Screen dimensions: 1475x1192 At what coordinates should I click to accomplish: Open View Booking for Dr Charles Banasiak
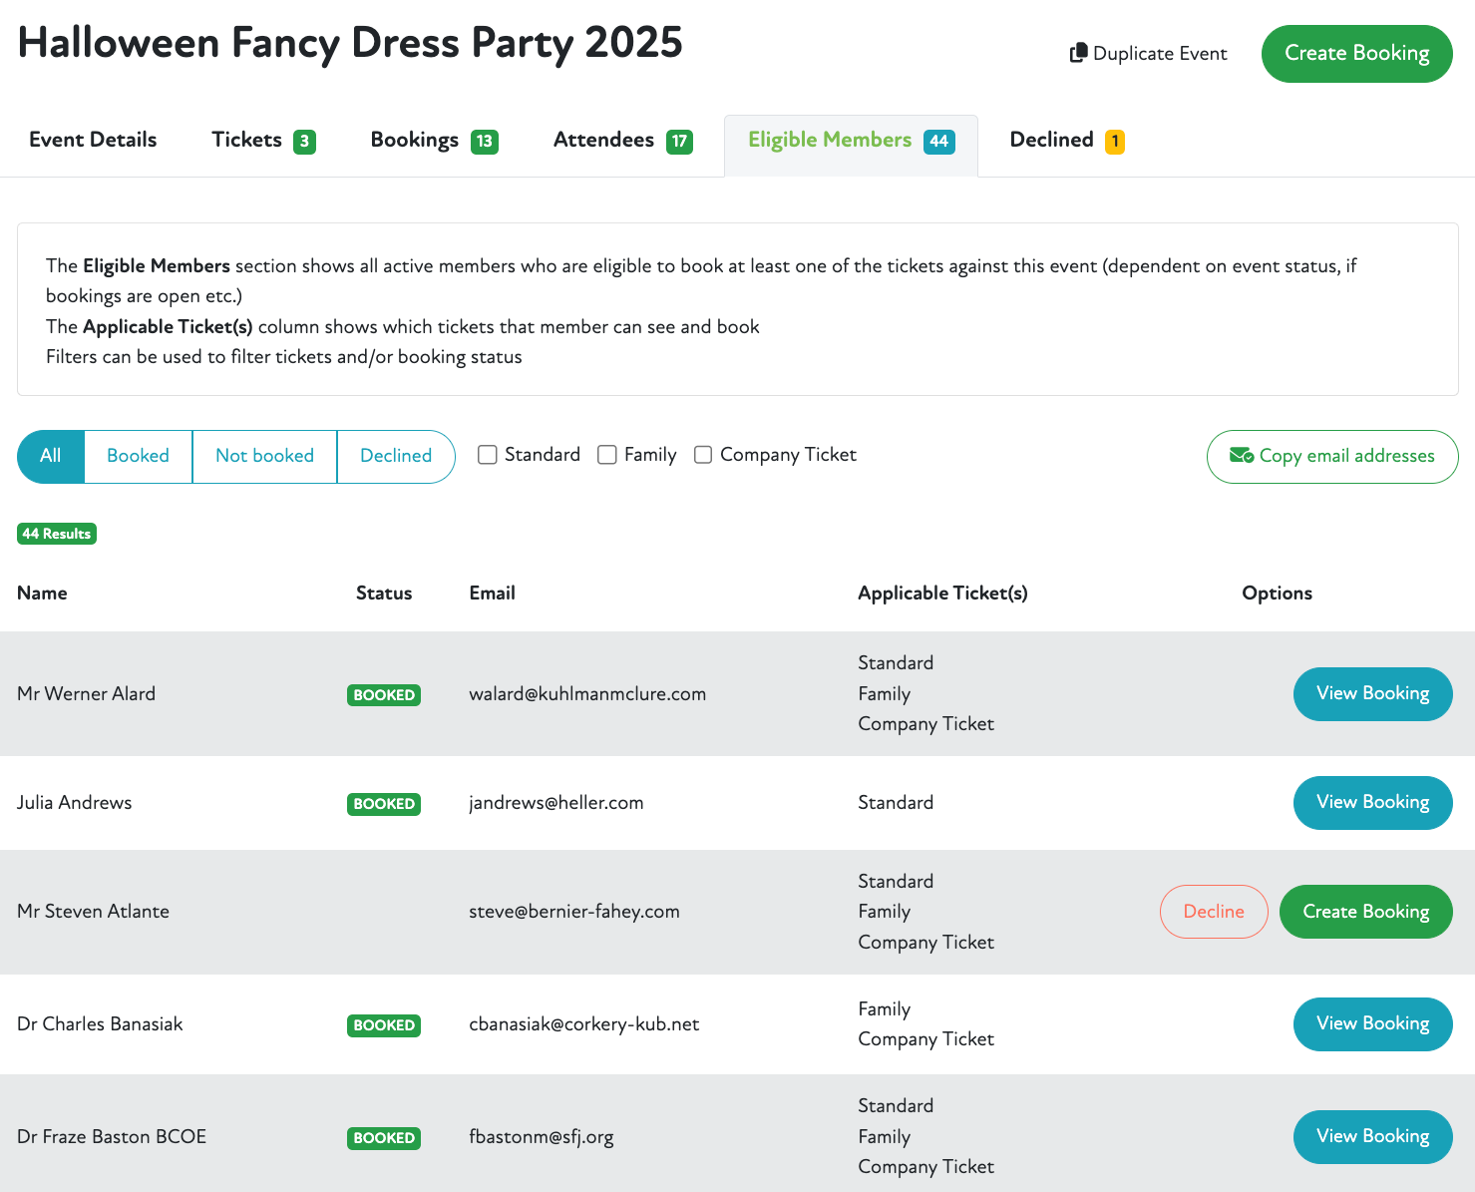click(x=1372, y=1024)
